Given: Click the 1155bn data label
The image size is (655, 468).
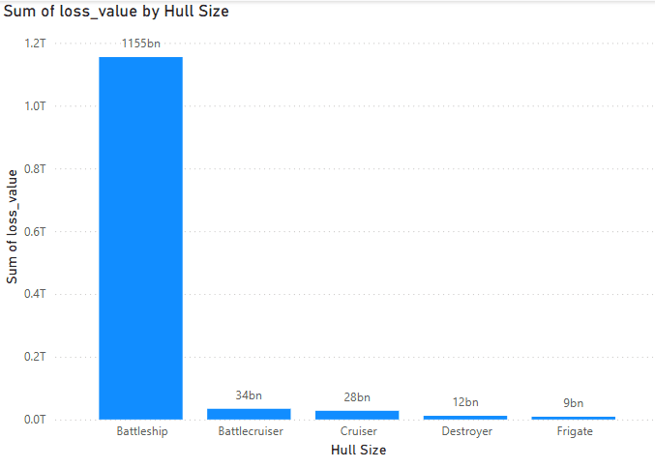Looking at the screenshot, I should [x=140, y=44].
